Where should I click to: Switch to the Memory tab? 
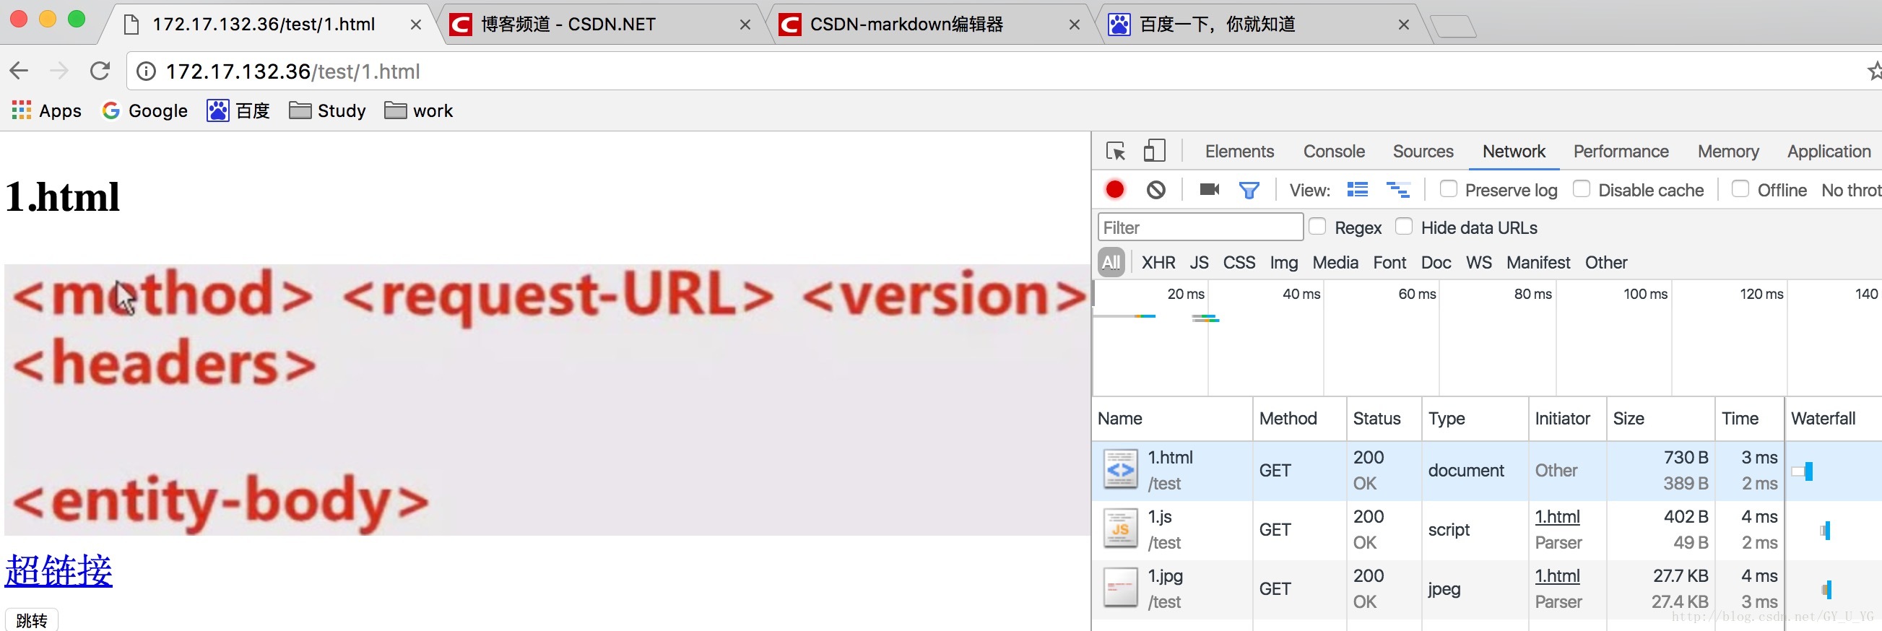pyautogui.click(x=1728, y=151)
